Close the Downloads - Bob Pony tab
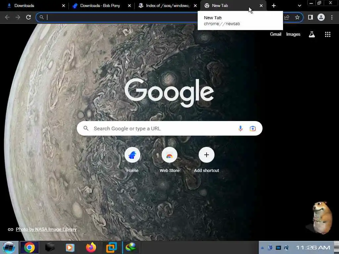339x254 pixels. 129,6
